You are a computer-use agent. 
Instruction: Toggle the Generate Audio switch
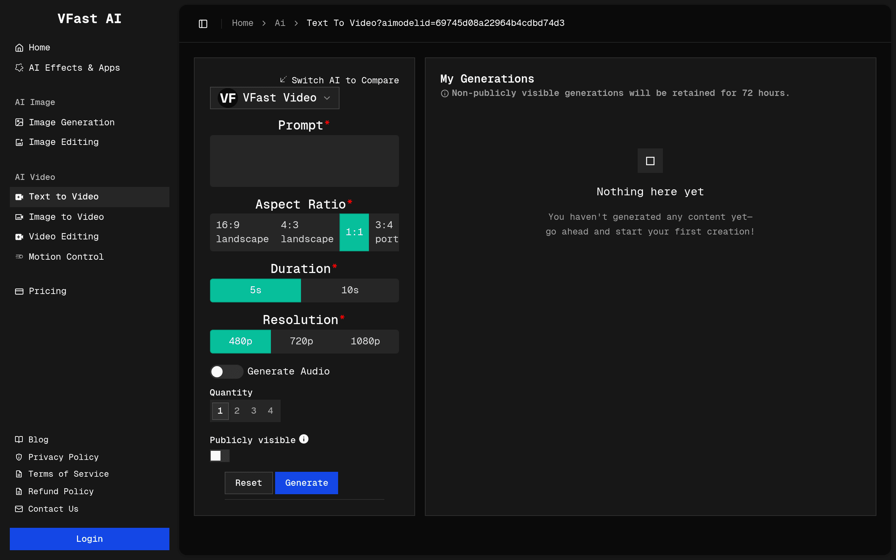[226, 371]
